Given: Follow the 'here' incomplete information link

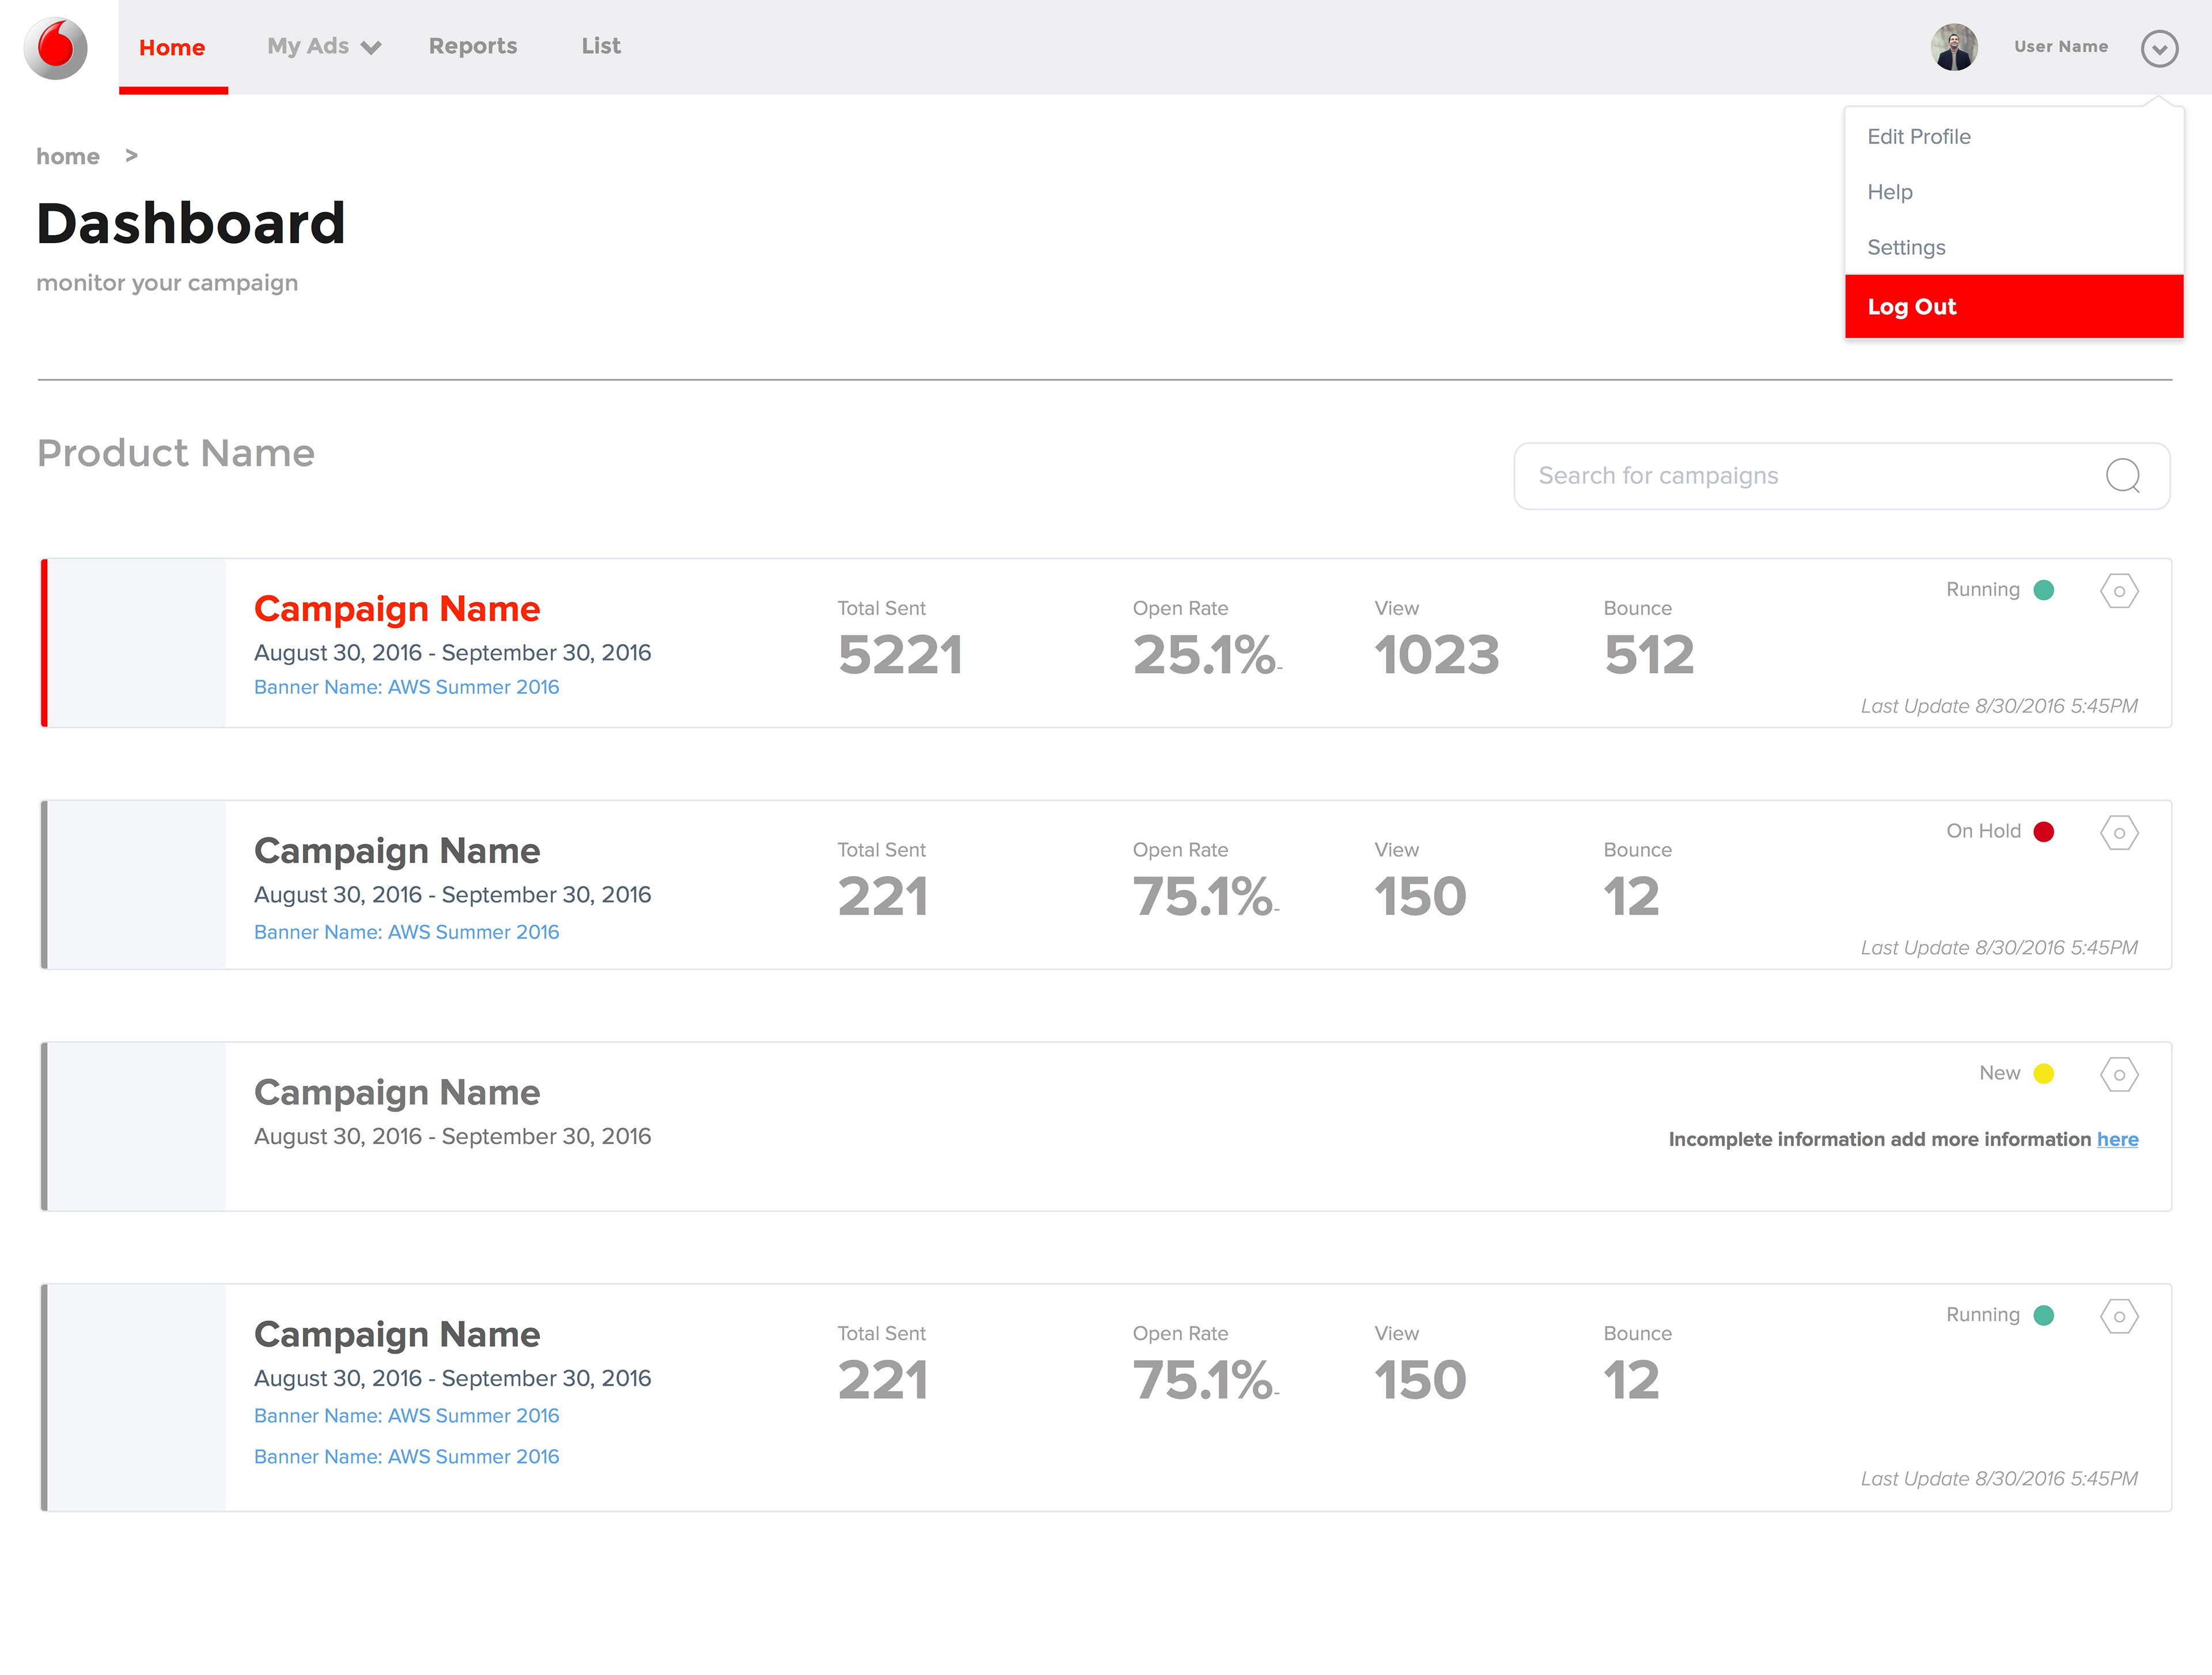Looking at the screenshot, I should [x=2116, y=1140].
